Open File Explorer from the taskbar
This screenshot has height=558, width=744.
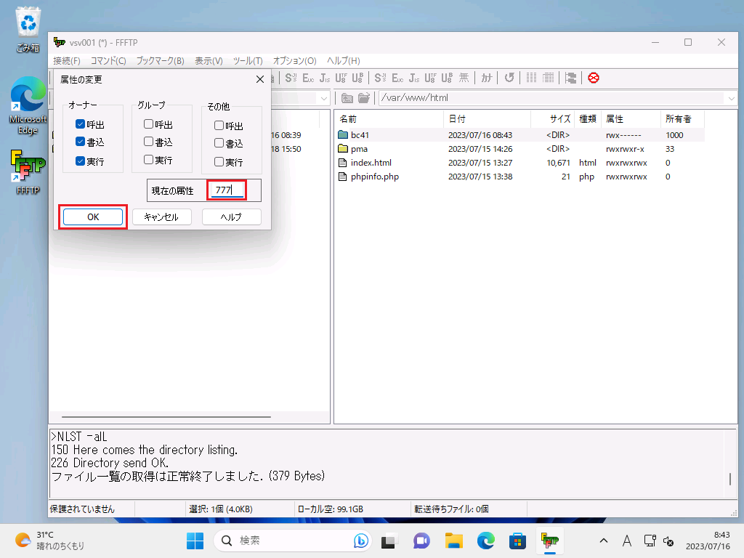(454, 541)
